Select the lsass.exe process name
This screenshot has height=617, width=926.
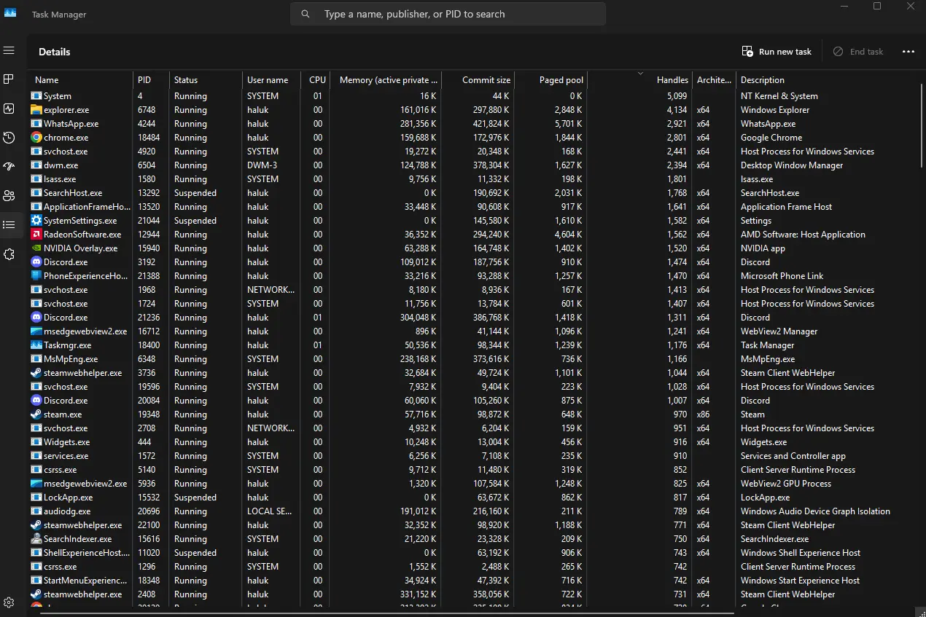(60, 179)
